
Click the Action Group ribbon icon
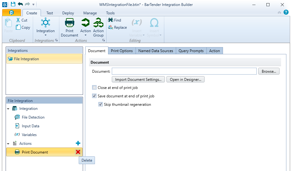(98, 22)
